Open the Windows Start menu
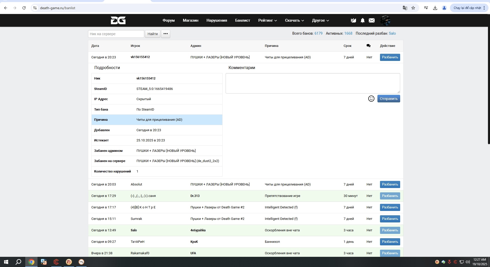This screenshot has height=267, width=490. (6, 262)
